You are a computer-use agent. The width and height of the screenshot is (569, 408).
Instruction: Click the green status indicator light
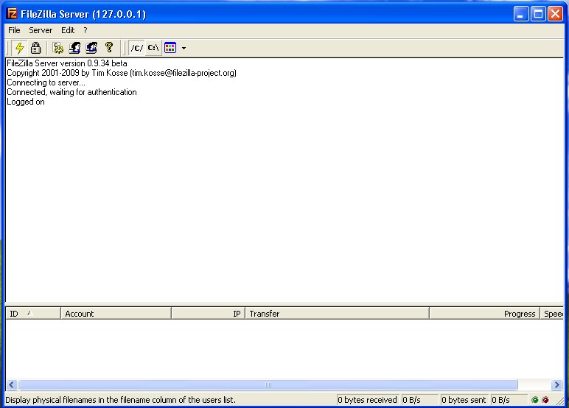tap(534, 400)
